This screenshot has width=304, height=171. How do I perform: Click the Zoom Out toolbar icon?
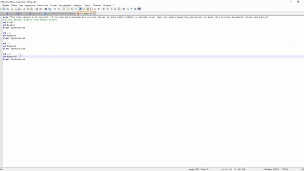pos(58,9)
